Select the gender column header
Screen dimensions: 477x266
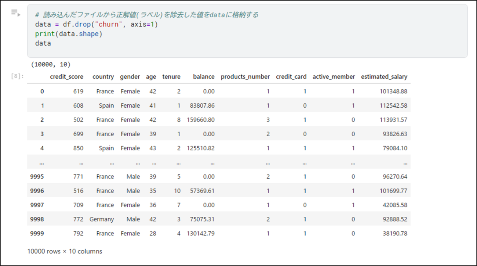point(130,77)
